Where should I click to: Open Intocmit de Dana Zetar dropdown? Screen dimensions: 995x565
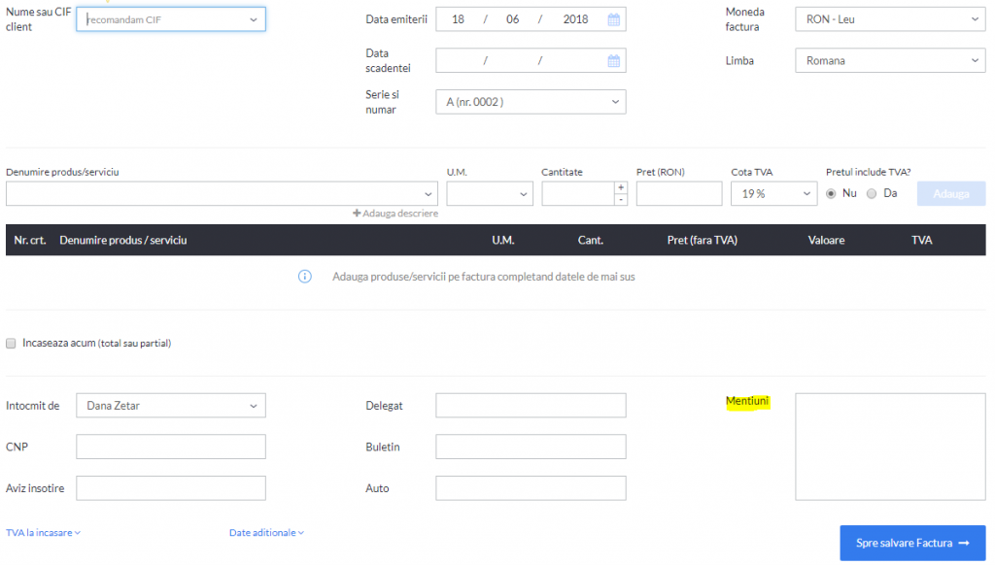pos(171,406)
